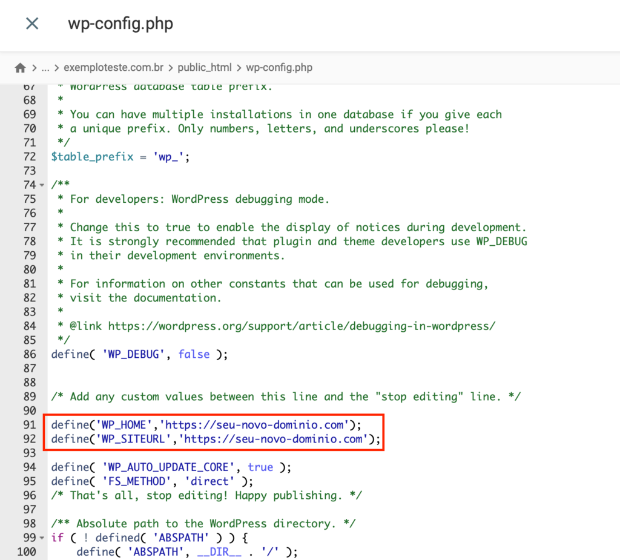
Task: Click the true value on line 94
Action: pyautogui.click(x=260, y=467)
